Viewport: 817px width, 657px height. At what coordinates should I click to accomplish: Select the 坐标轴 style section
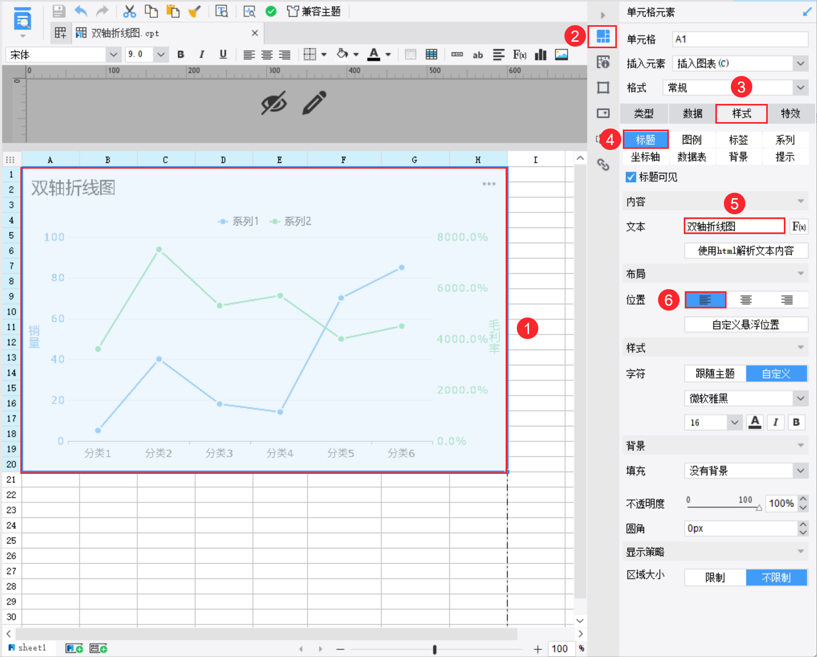coord(645,157)
